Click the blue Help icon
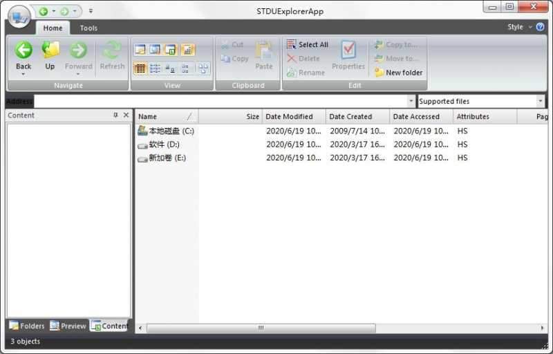Image resolution: width=553 pixels, height=354 pixels. [x=540, y=27]
